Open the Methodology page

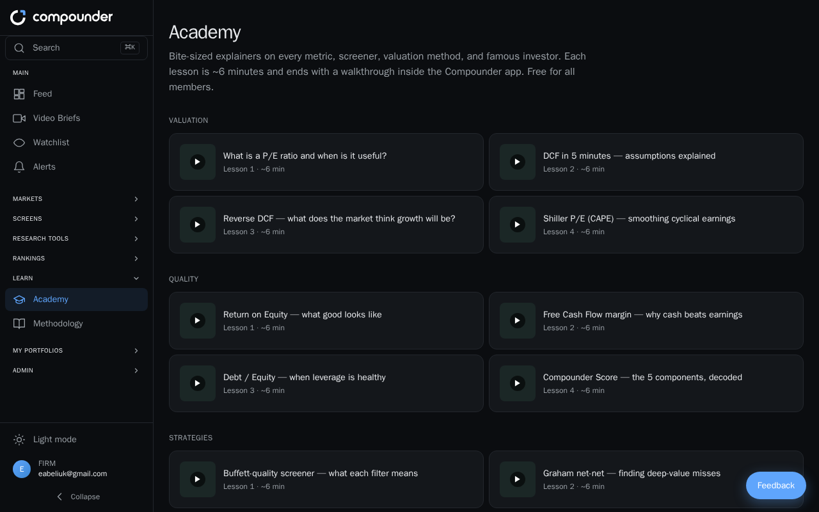click(x=76, y=324)
